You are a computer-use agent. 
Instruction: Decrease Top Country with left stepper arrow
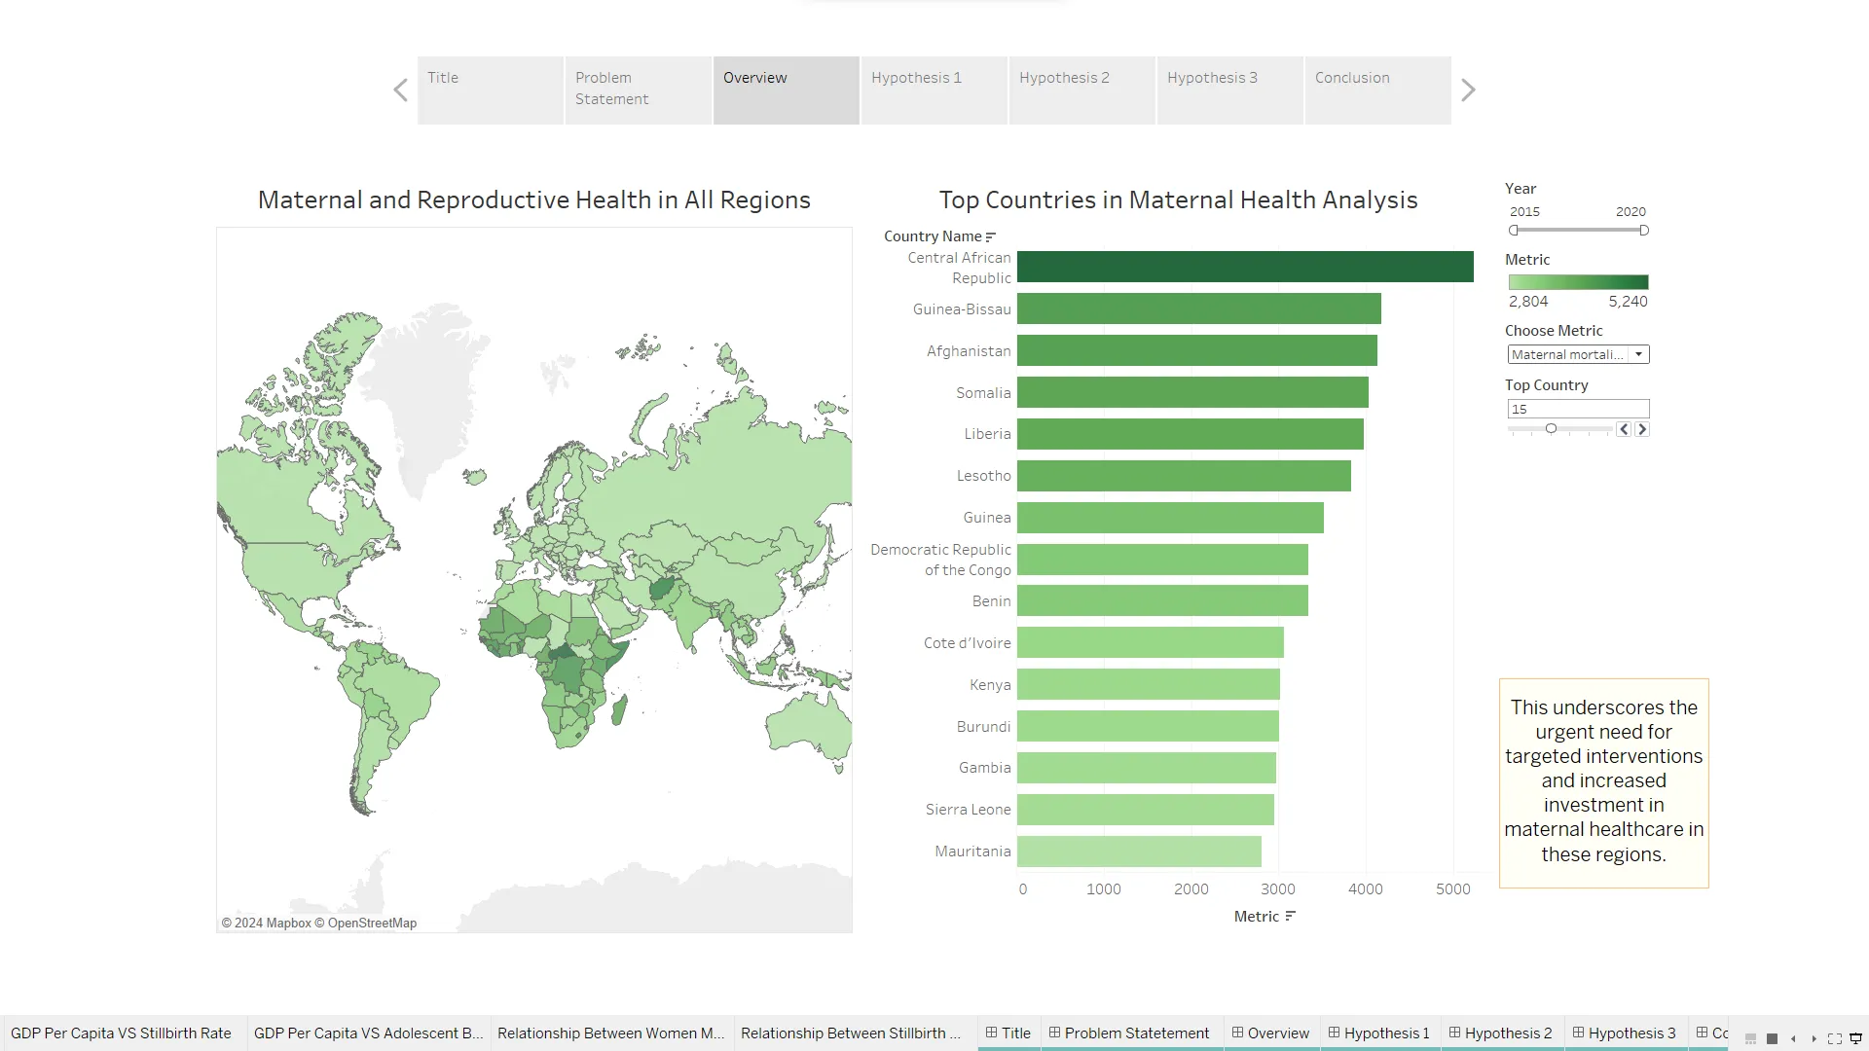click(x=1624, y=429)
